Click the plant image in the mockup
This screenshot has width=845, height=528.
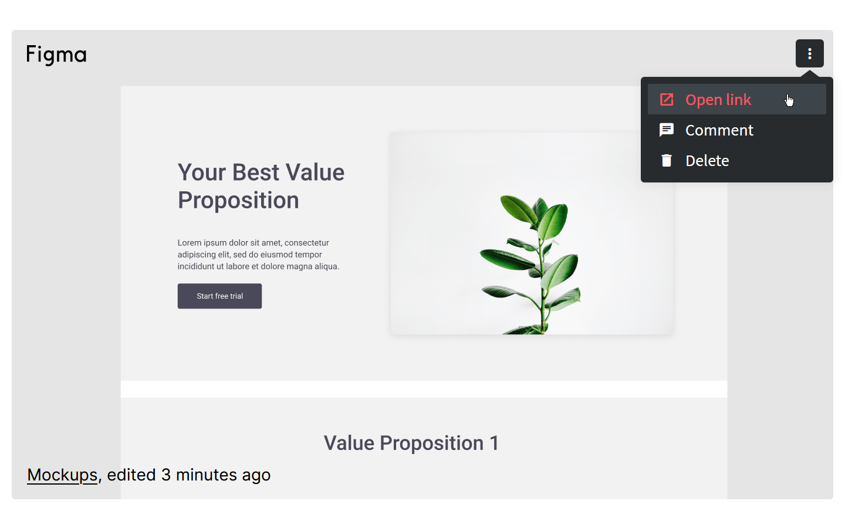click(x=532, y=233)
